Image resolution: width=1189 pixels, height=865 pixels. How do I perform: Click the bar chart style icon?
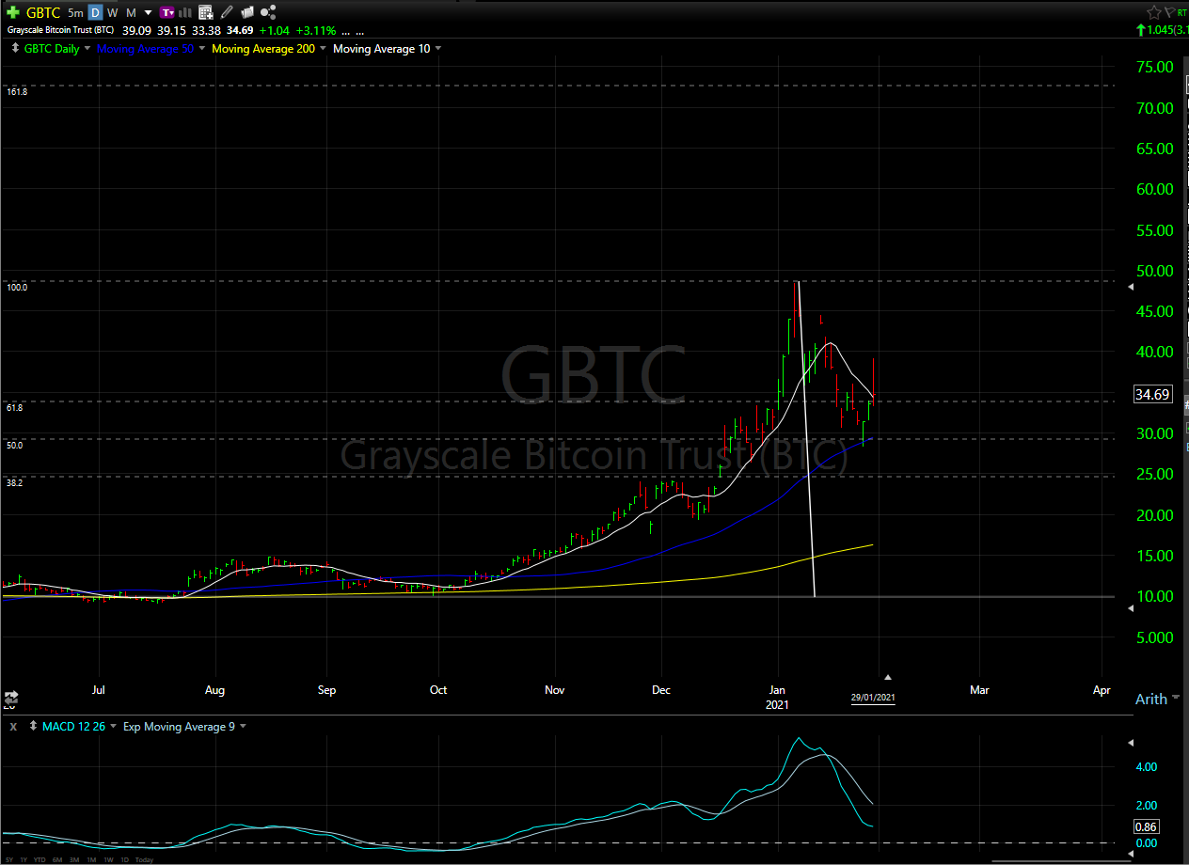pyautogui.click(x=185, y=12)
